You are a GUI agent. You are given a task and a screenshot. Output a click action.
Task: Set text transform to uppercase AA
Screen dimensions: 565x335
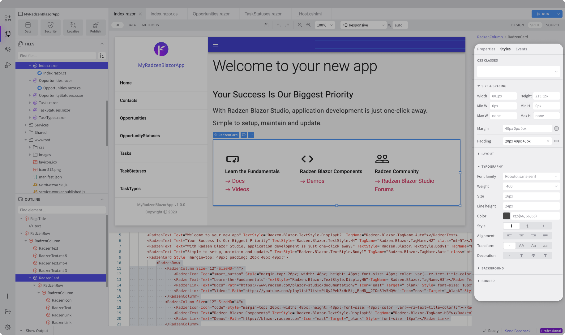521,246
